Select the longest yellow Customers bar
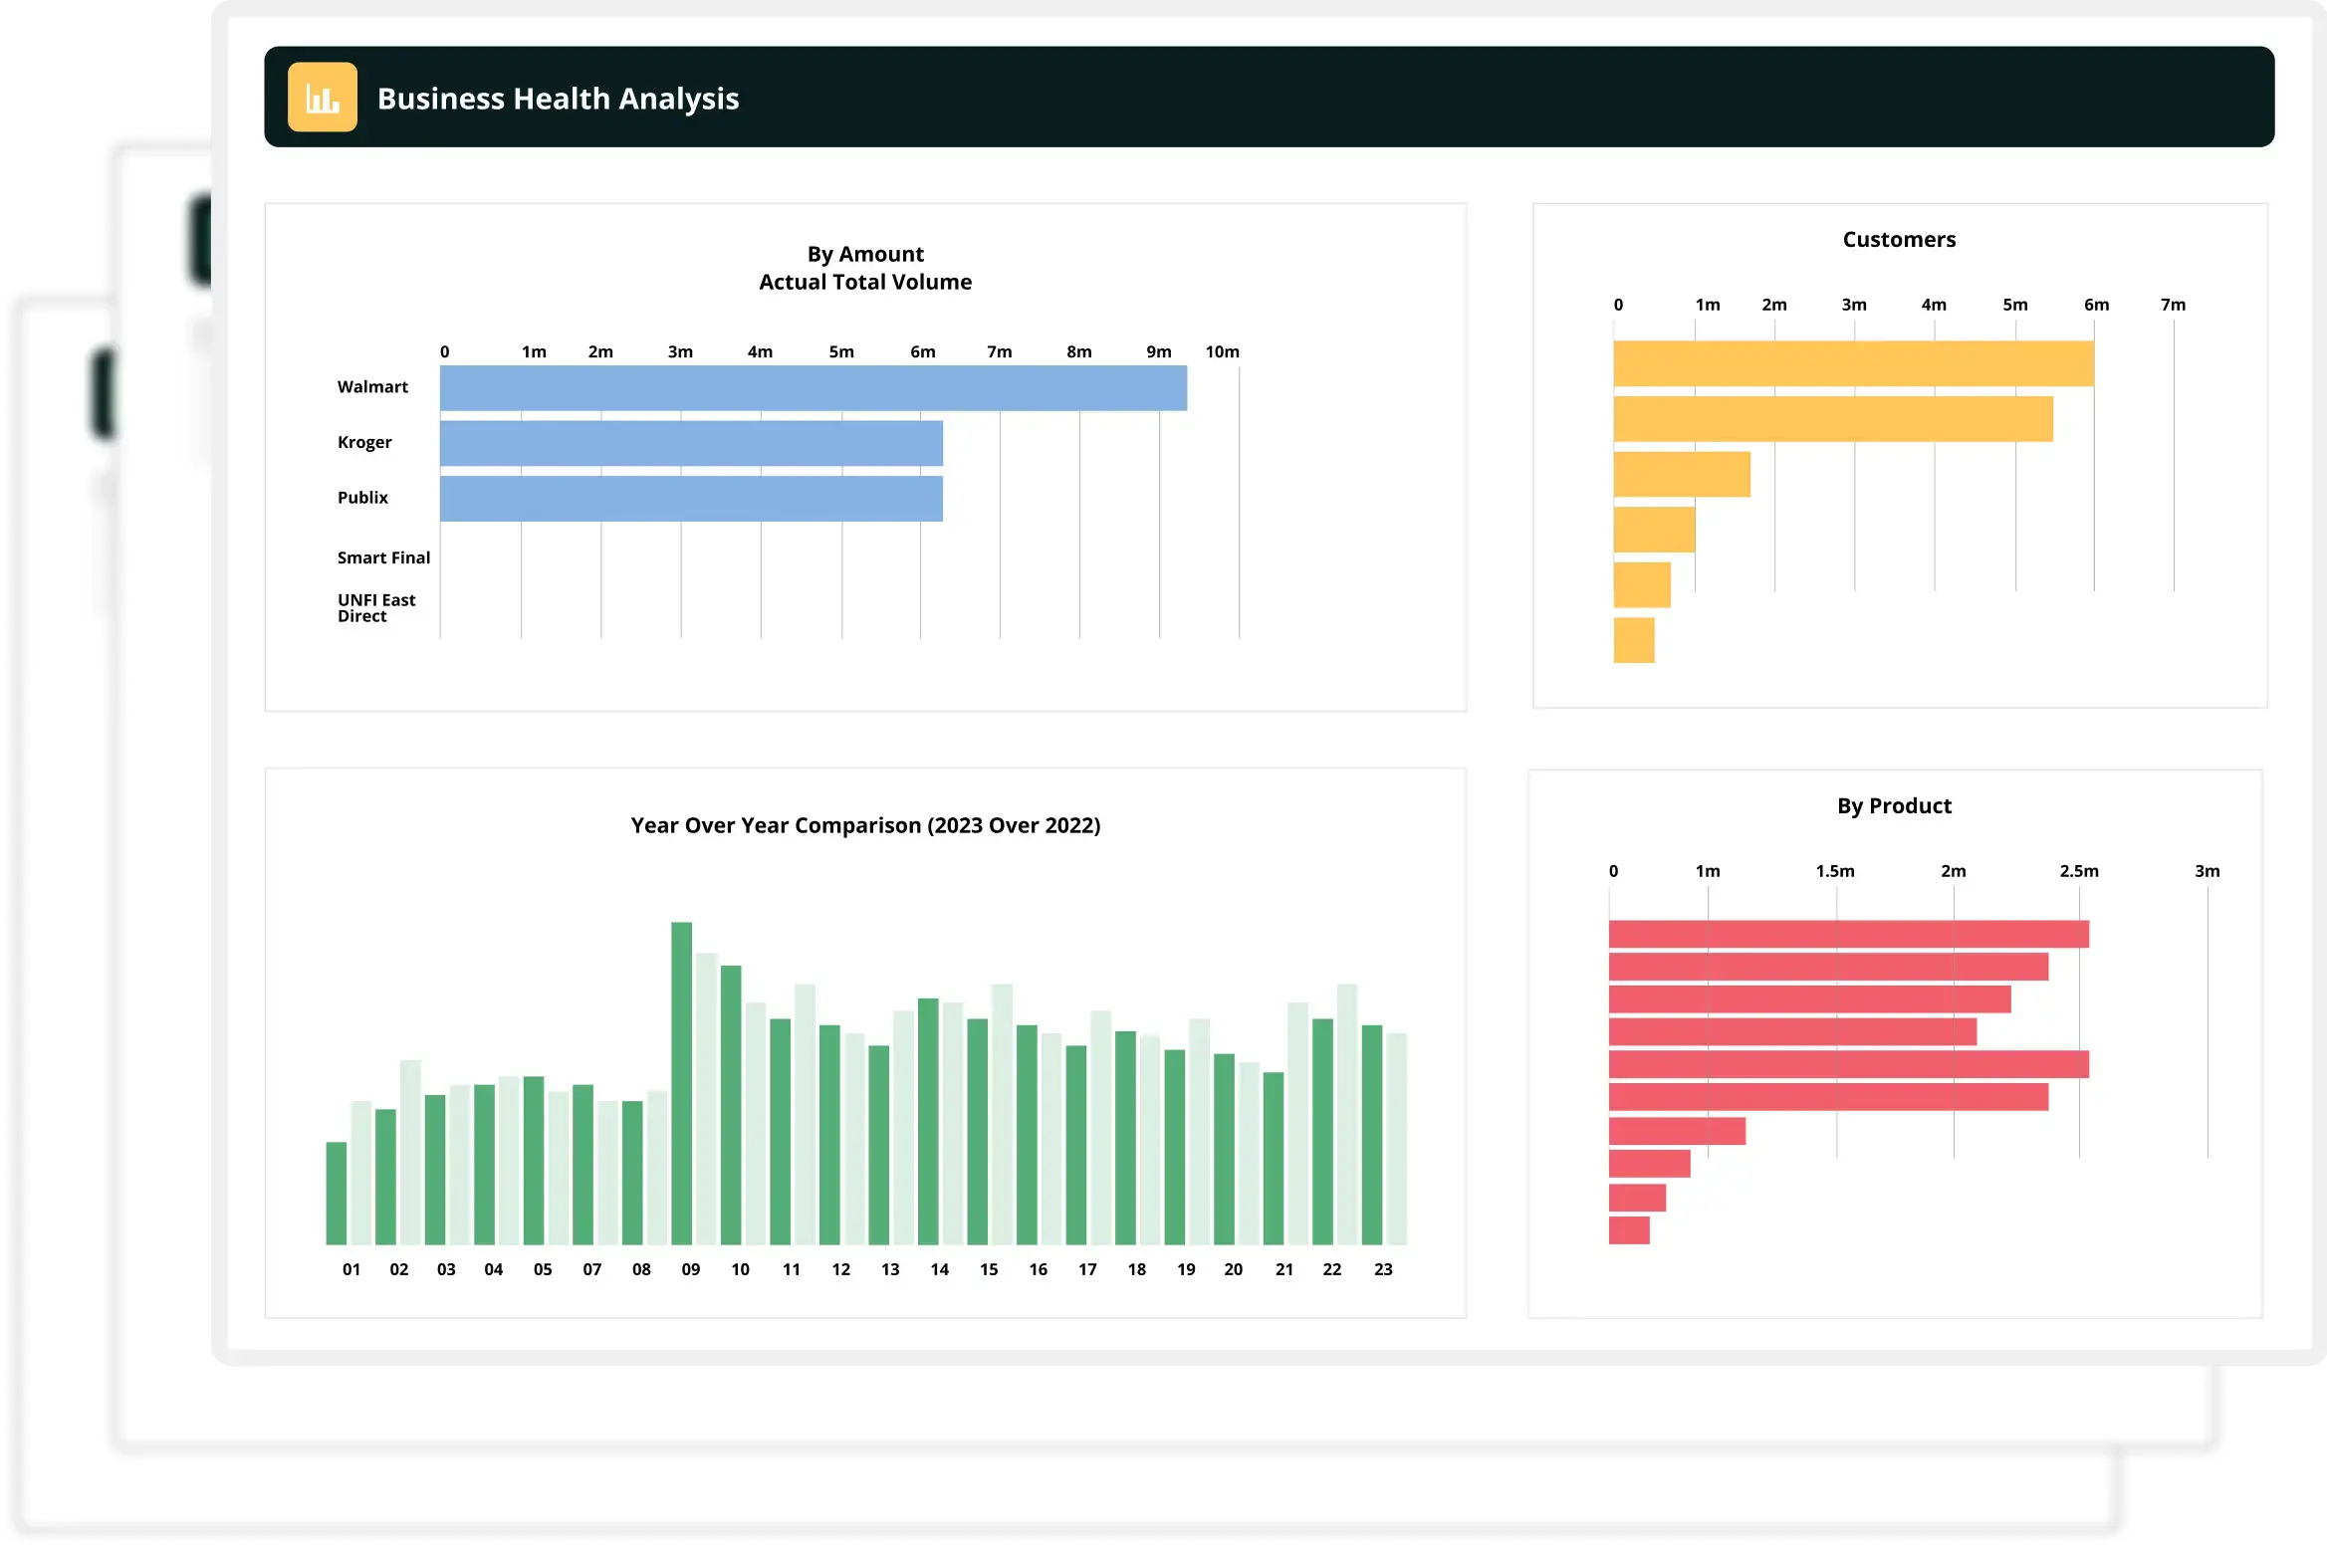This screenshot has height=1546, width=2327. (x=1853, y=363)
